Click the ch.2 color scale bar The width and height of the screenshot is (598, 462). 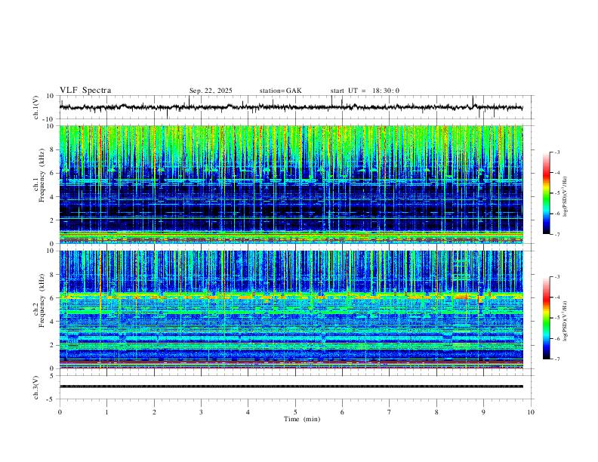(x=547, y=318)
